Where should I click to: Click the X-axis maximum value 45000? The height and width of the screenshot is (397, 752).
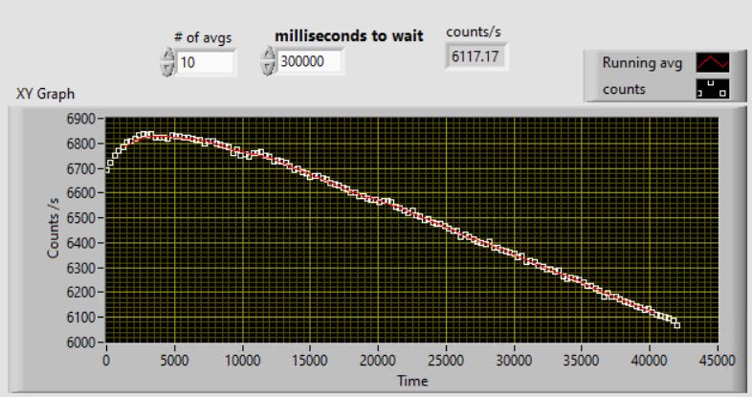click(717, 361)
